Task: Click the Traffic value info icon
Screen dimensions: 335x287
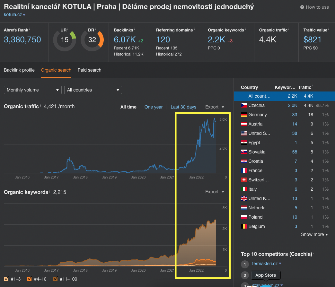Action: 329,29
